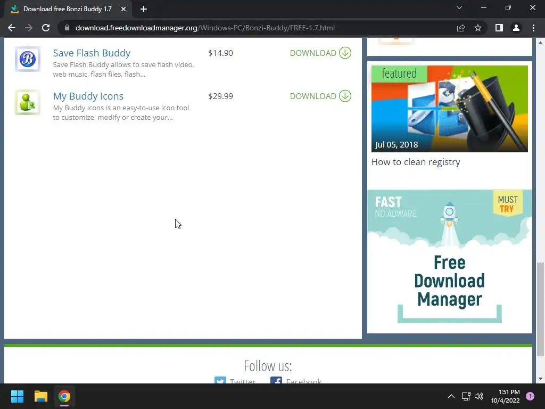Screen dimensions: 545x409
Task: Open the notification center badge
Action: tap(530, 396)
